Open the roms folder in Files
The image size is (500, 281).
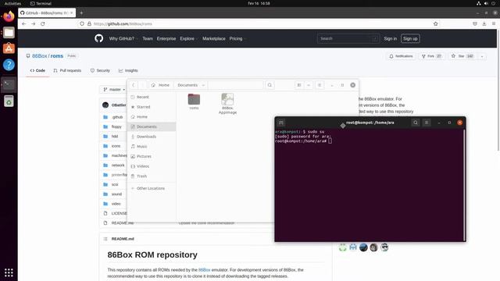click(194, 101)
